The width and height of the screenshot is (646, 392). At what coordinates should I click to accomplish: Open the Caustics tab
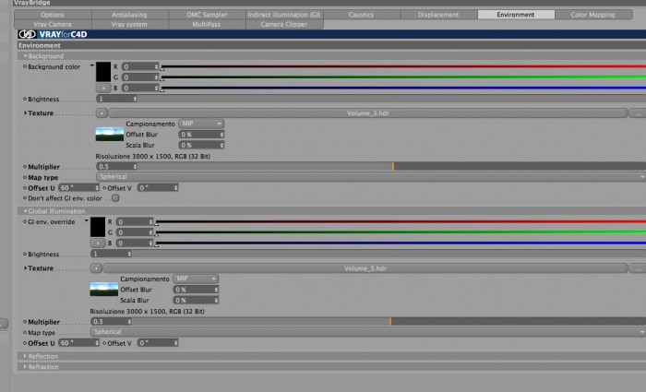[362, 15]
